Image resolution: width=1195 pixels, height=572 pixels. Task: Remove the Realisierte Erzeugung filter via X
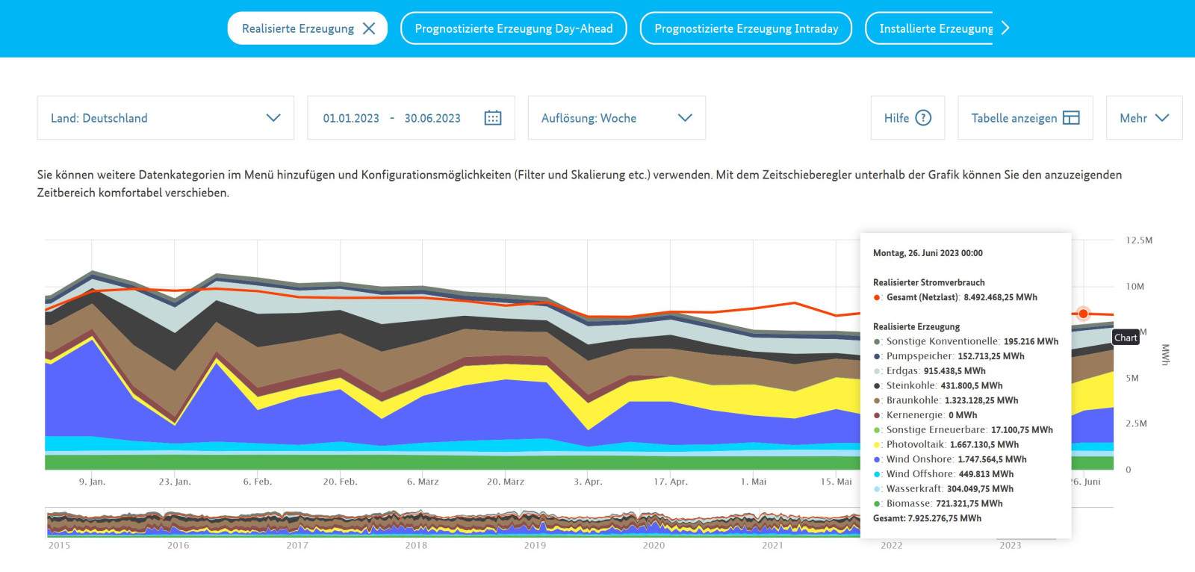coord(369,28)
